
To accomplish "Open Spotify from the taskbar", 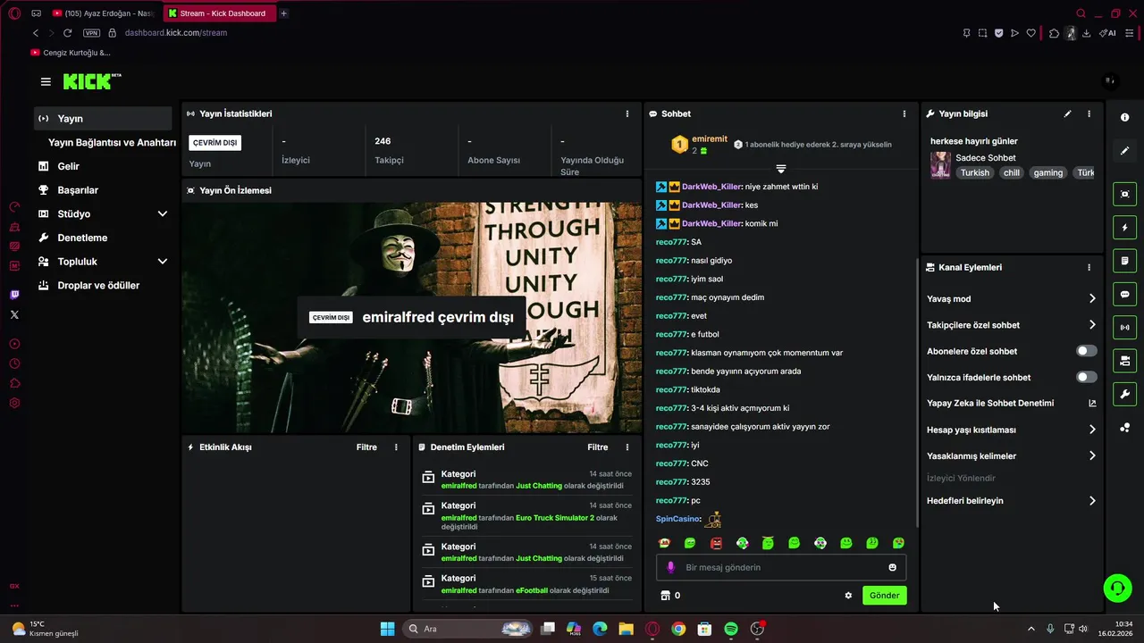I will pos(731,629).
